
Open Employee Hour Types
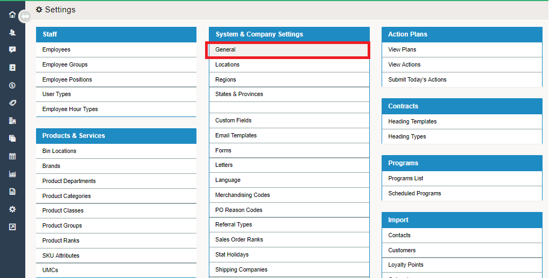[x=116, y=109]
